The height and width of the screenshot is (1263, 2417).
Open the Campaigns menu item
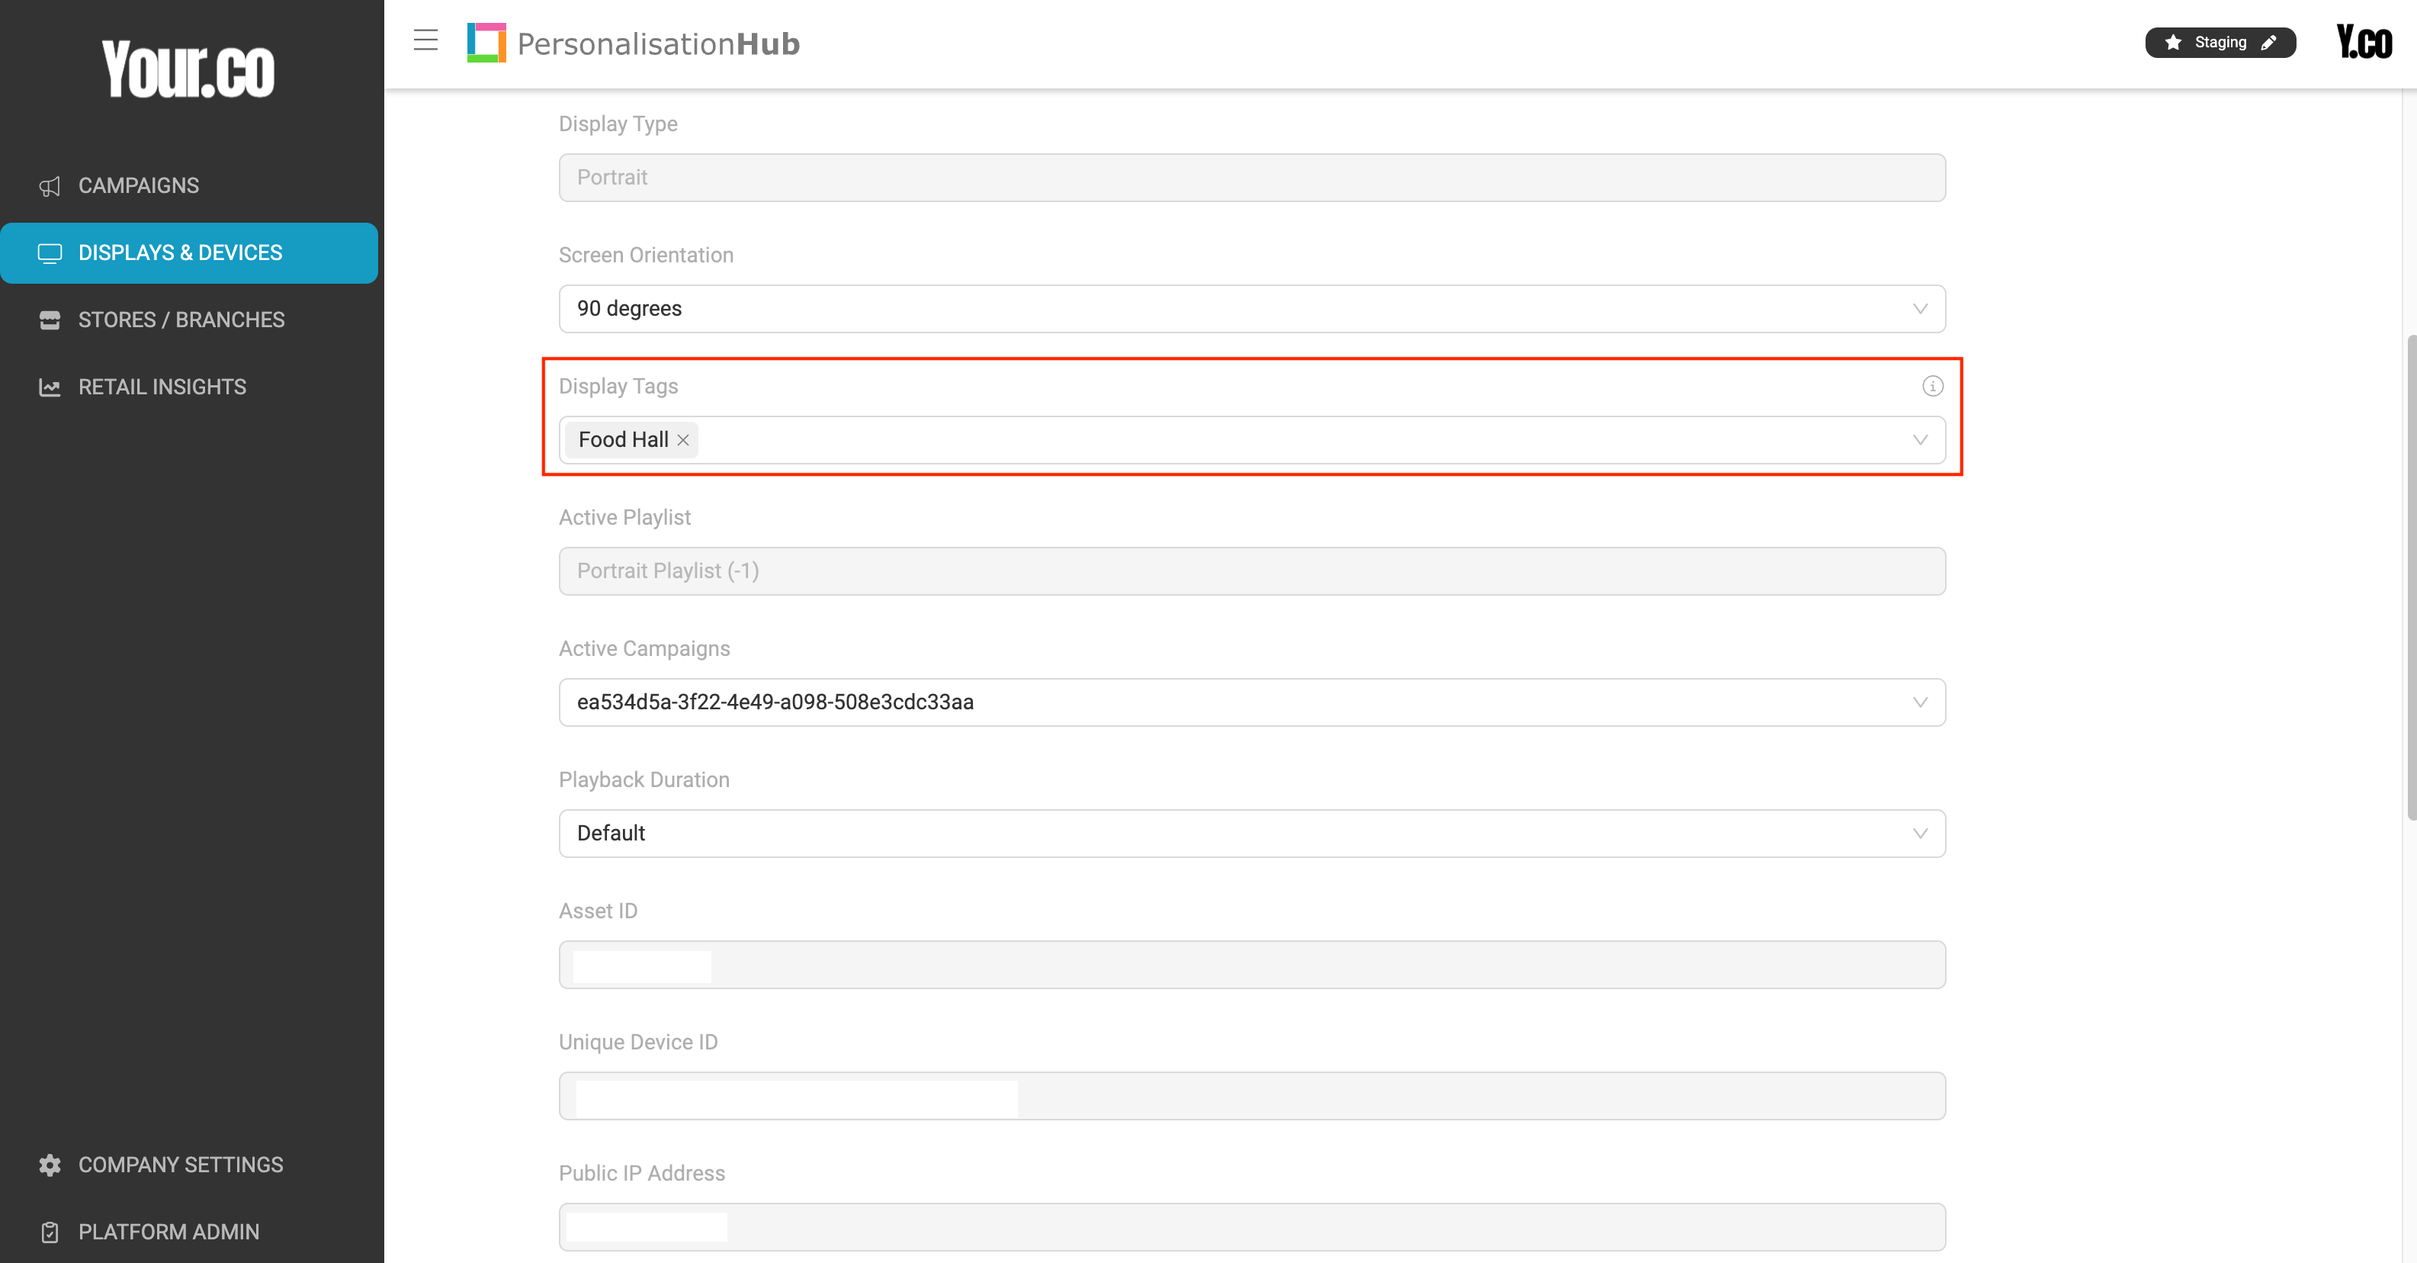click(x=138, y=186)
